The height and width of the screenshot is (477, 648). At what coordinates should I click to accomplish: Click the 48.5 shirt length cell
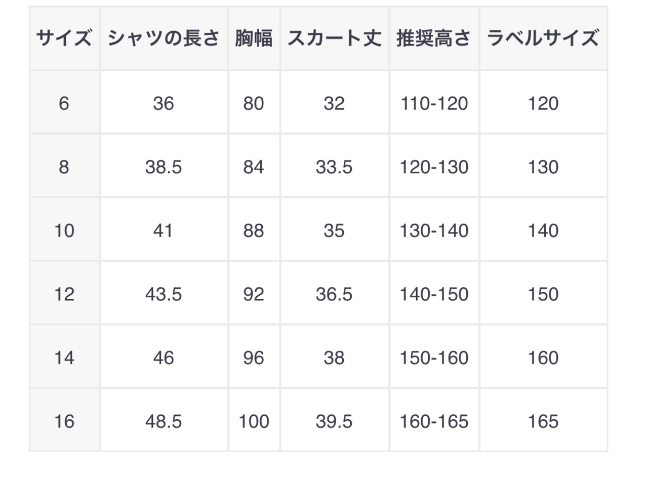coord(164,421)
